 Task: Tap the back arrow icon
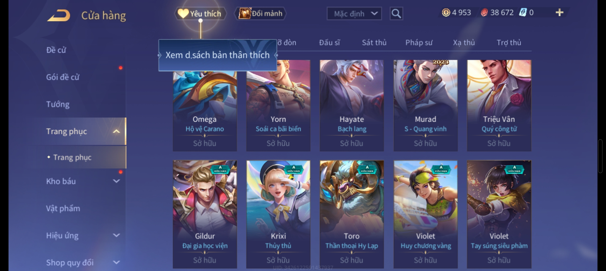58,15
